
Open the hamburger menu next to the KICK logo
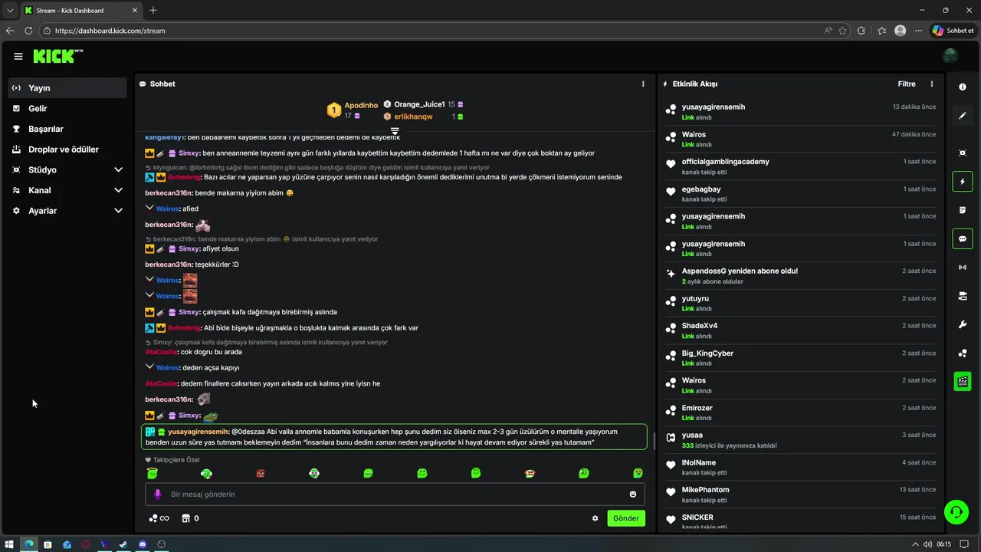point(18,56)
